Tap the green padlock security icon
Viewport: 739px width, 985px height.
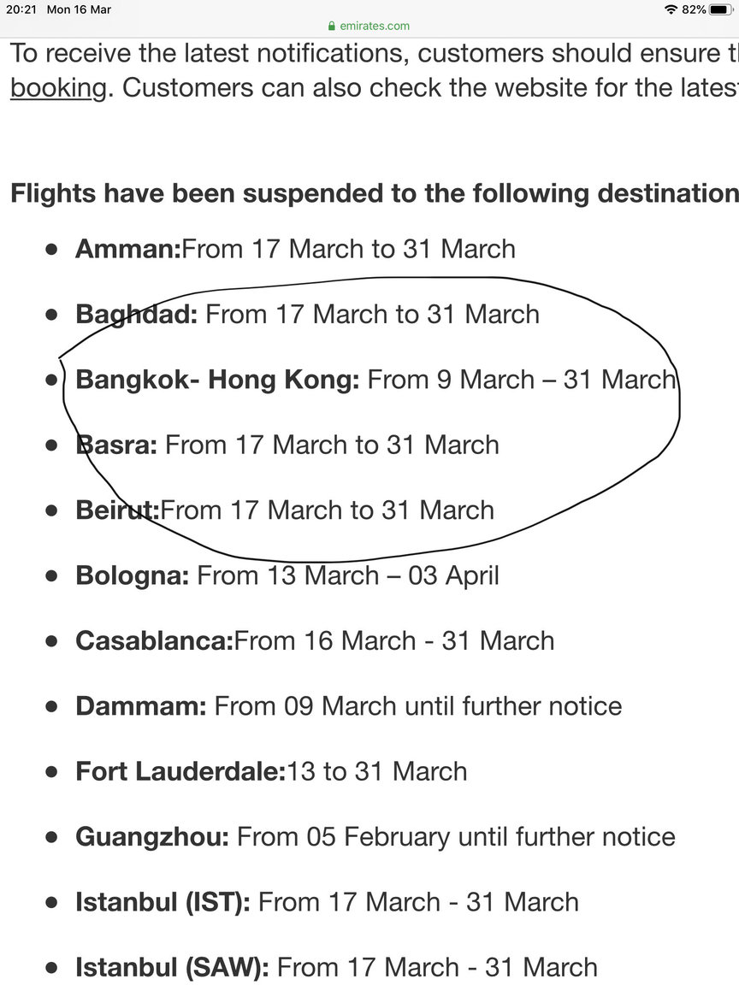click(332, 26)
